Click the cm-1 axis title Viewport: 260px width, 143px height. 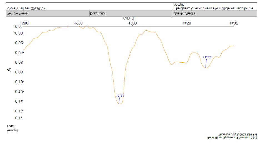pos(128,18)
